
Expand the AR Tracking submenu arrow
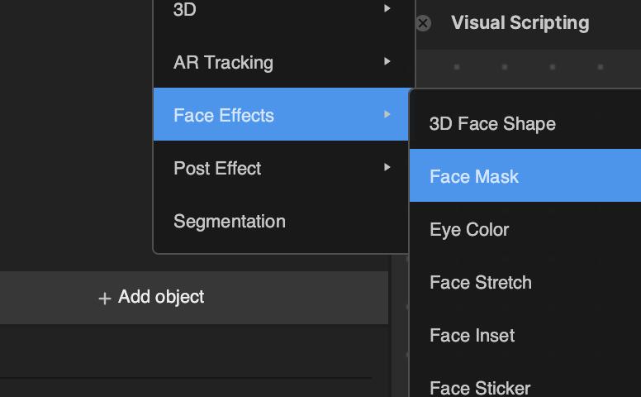tap(387, 62)
